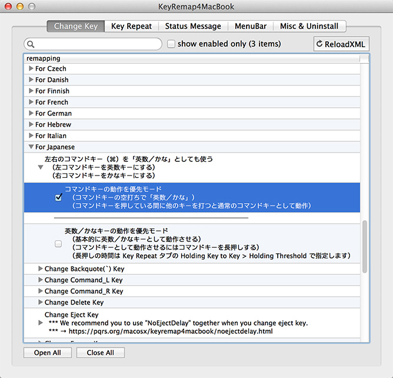Image resolution: width=393 pixels, height=378 pixels.
Task: Collapse the For Japanese group
Action: point(31,147)
